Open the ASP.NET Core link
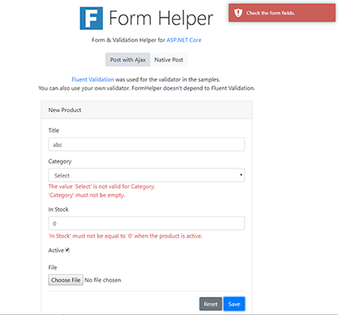338x315 pixels. 184,40
